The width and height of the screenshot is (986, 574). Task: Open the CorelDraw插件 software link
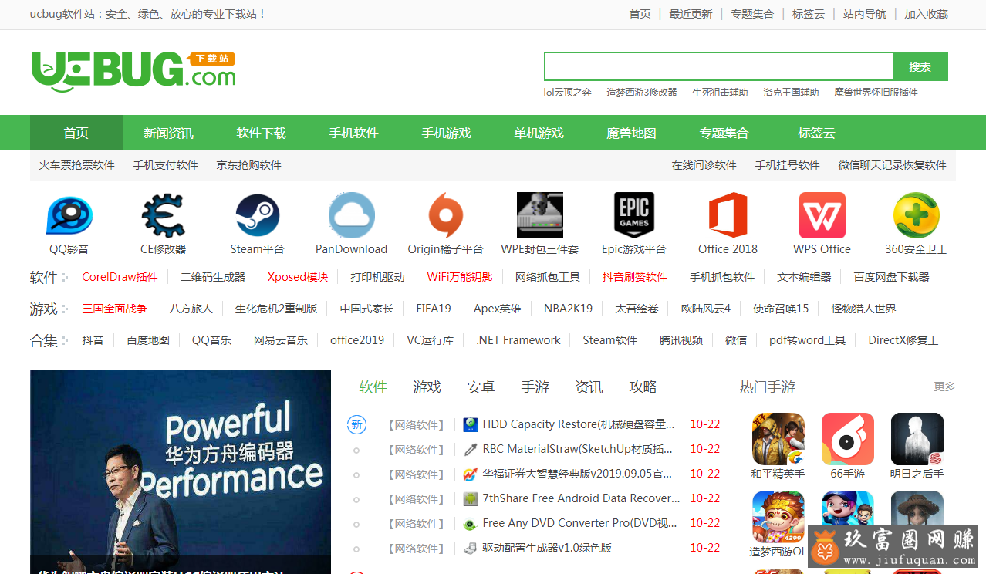120,277
